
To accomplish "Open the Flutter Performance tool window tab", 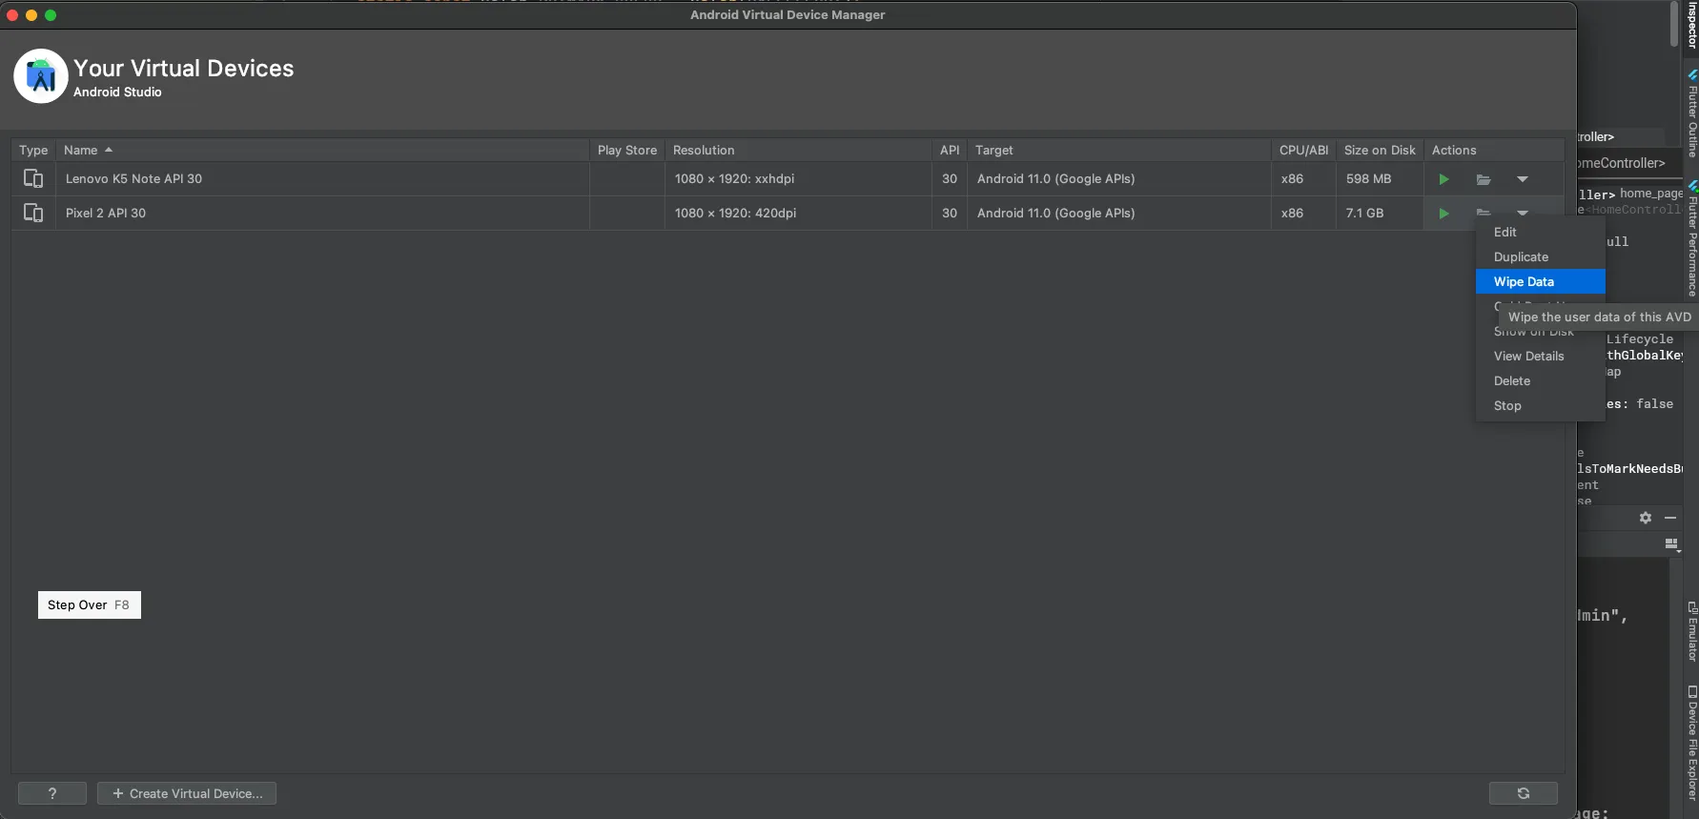I will click(x=1692, y=238).
